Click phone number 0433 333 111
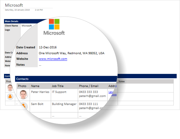The width and height of the screenshot is (180, 139). 88,104
